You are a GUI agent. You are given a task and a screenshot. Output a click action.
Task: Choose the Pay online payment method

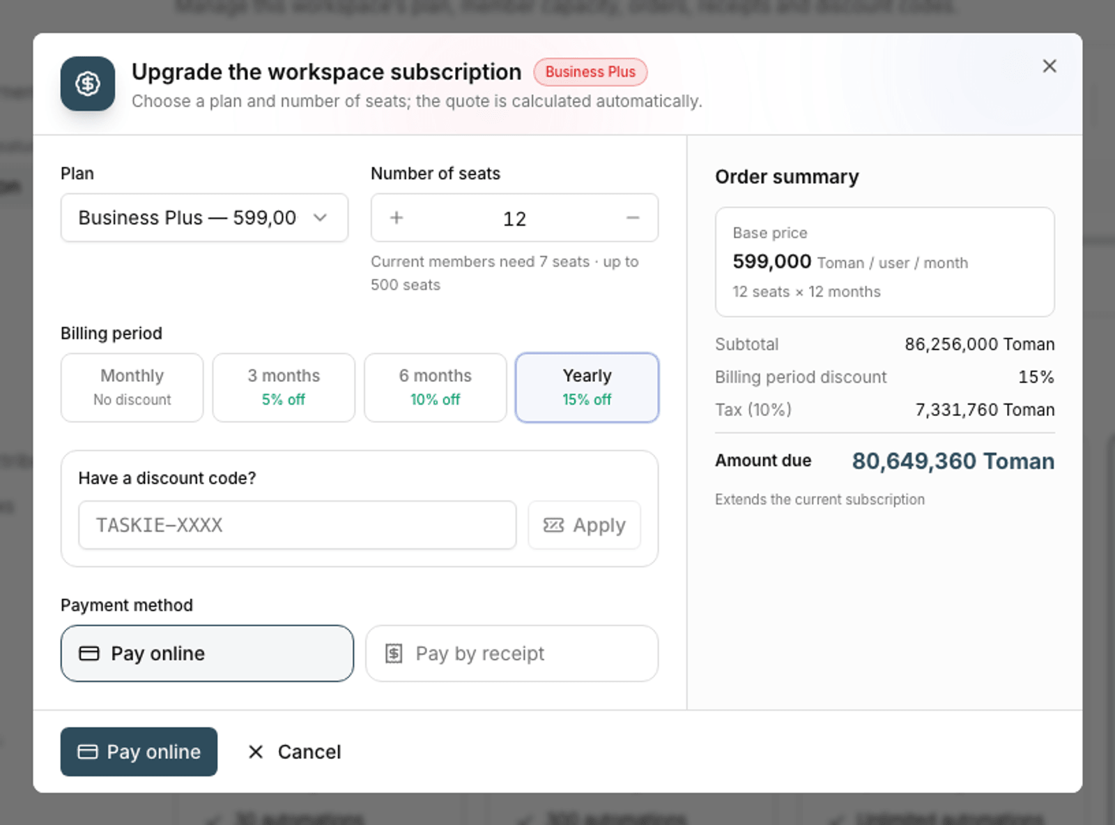point(207,654)
